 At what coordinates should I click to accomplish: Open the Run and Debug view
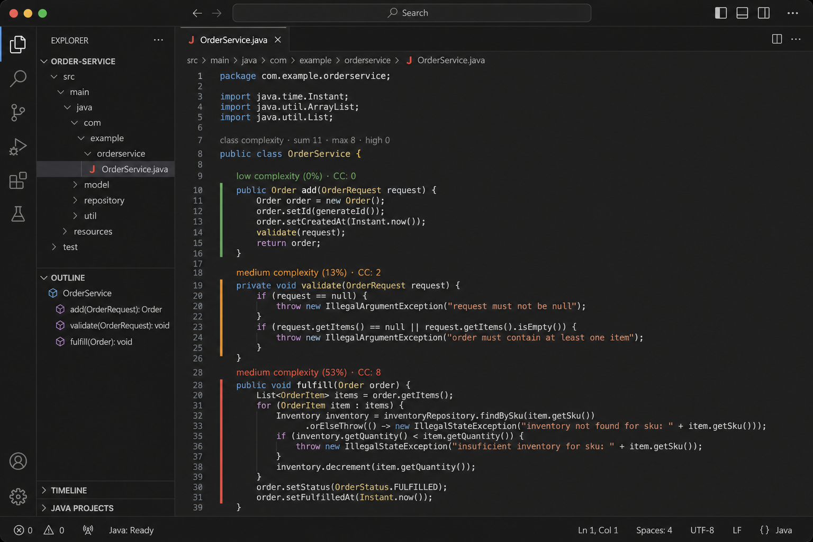pos(18,147)
